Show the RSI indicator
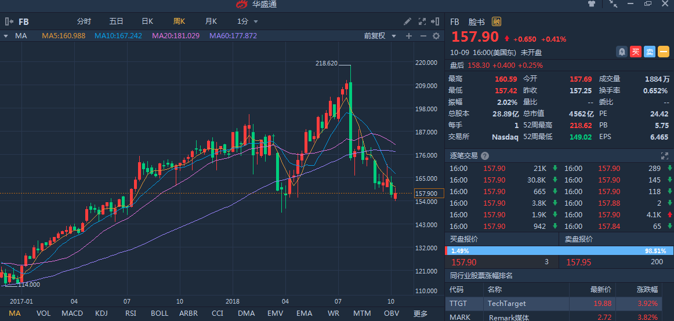Viewport: 674px width, 321px height. pos(131,313)
